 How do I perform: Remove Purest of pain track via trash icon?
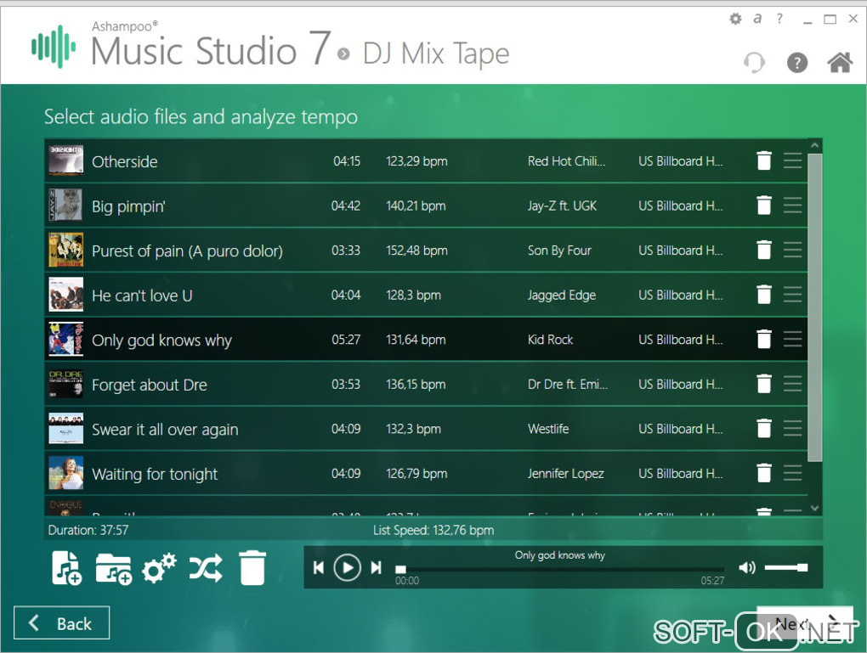pyautogui.click(x=763, y=251)
